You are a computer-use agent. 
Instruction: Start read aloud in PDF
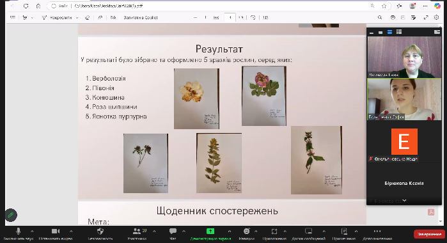100,17
